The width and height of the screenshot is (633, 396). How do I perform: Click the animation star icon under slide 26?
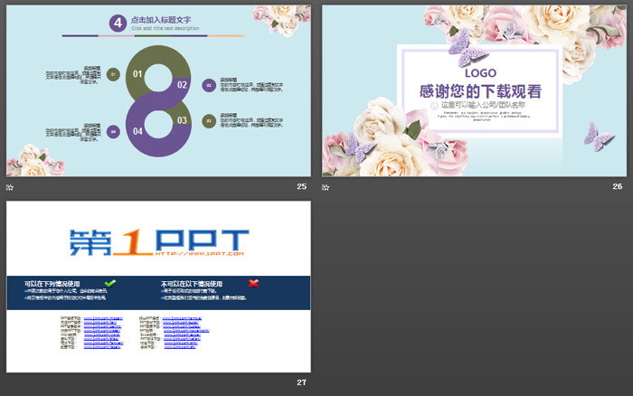pos(326,187)
